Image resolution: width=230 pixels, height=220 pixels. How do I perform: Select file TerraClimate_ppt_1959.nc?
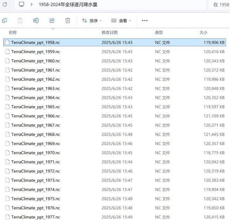pos(115,51)
